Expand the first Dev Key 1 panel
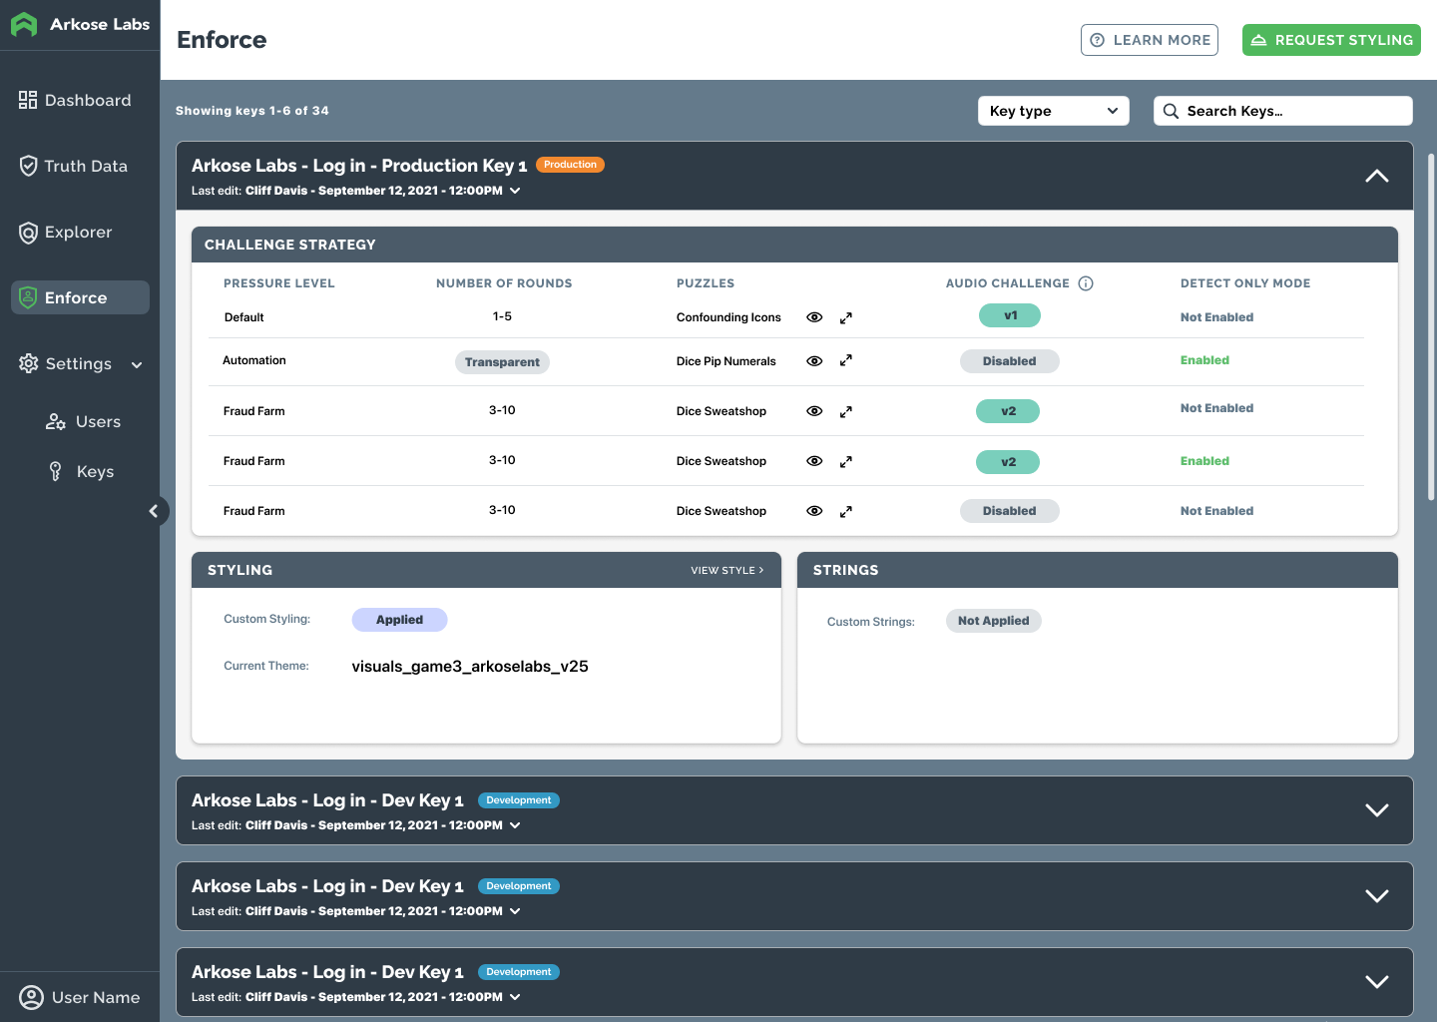Viewport: 1437px width, 1022px height. 1377,810
